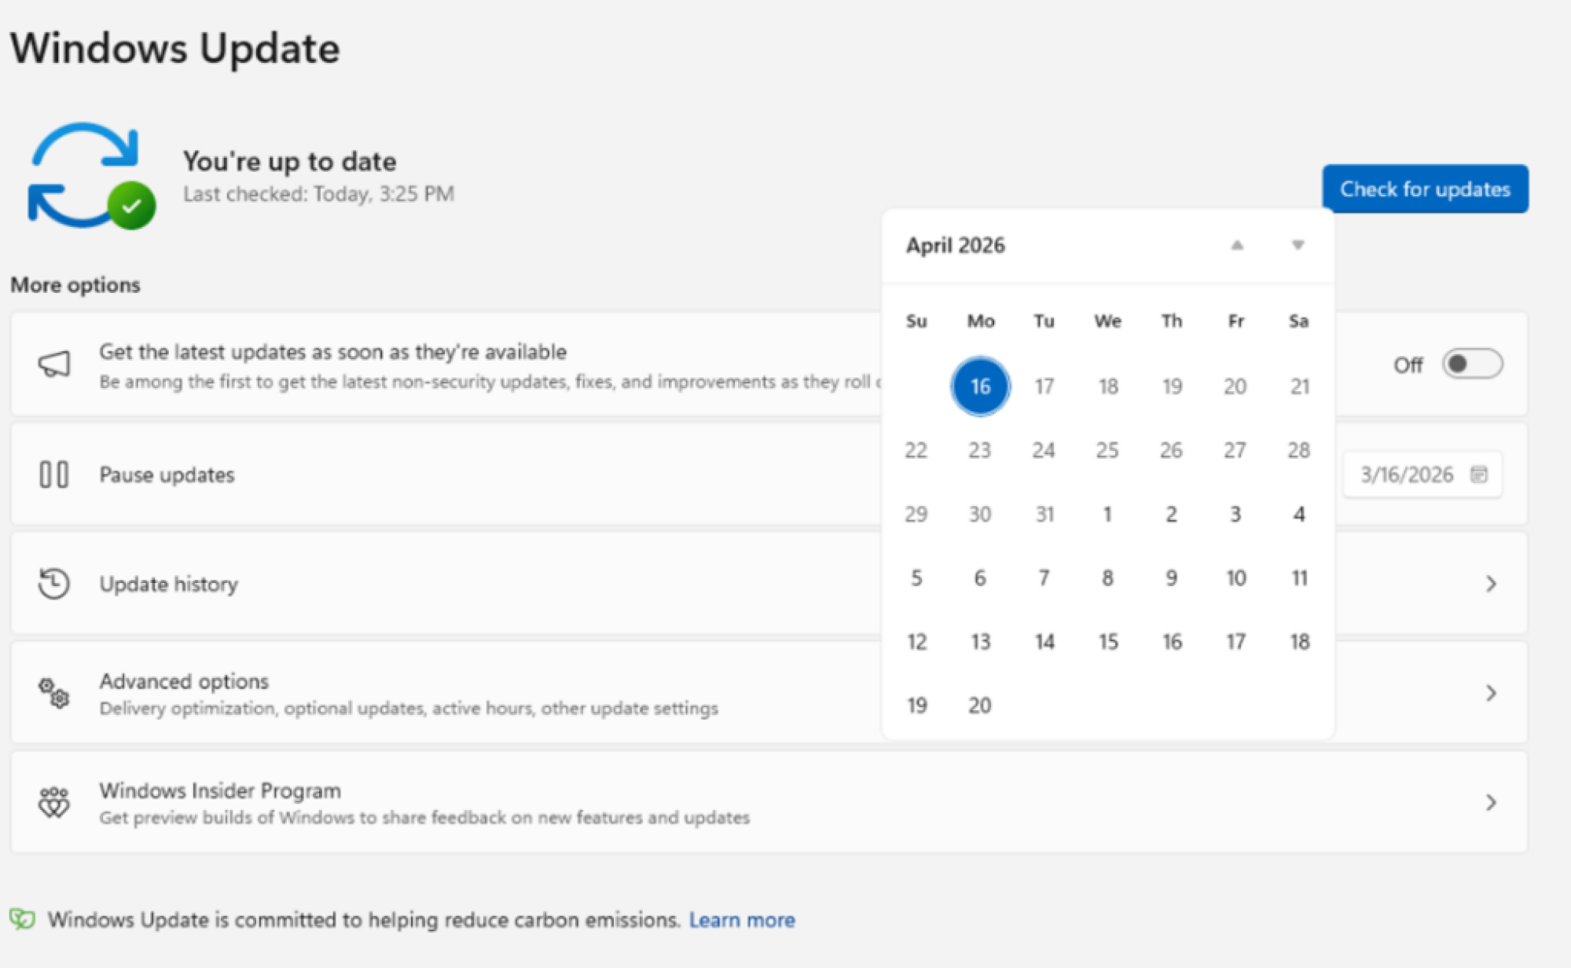The image size is (1571, 968).
Task: Click the 3/16/2026 date input field
Action: [1407, 474]
